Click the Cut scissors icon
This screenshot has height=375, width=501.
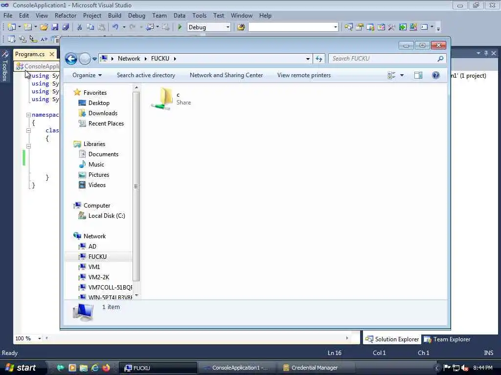80,27
